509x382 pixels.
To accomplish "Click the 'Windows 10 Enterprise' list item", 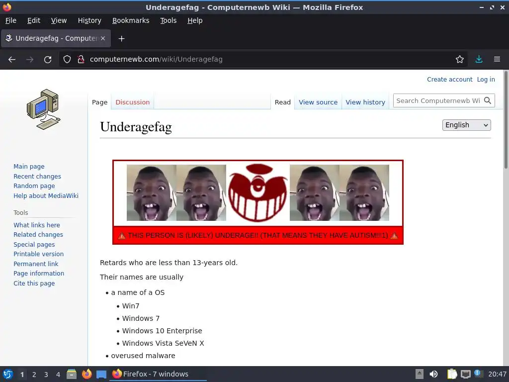I will [x=162, y=331].
